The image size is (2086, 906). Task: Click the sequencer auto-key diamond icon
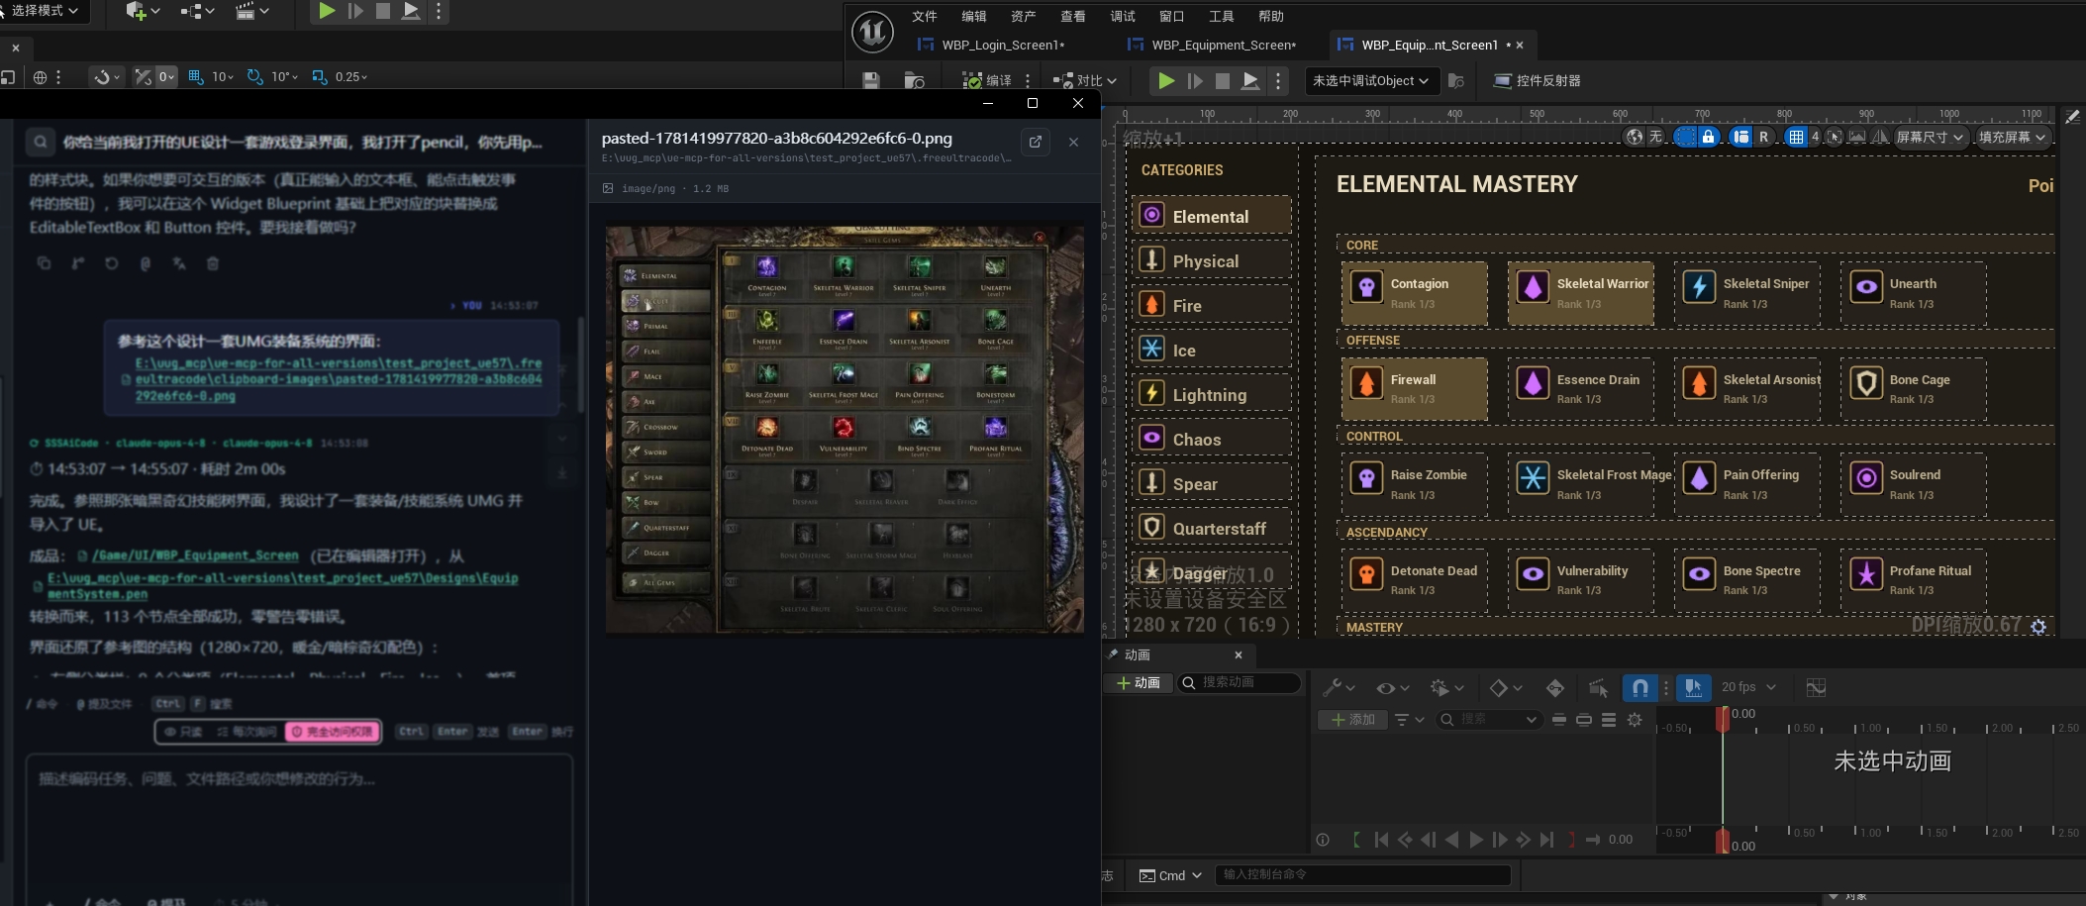[1555, 687]
